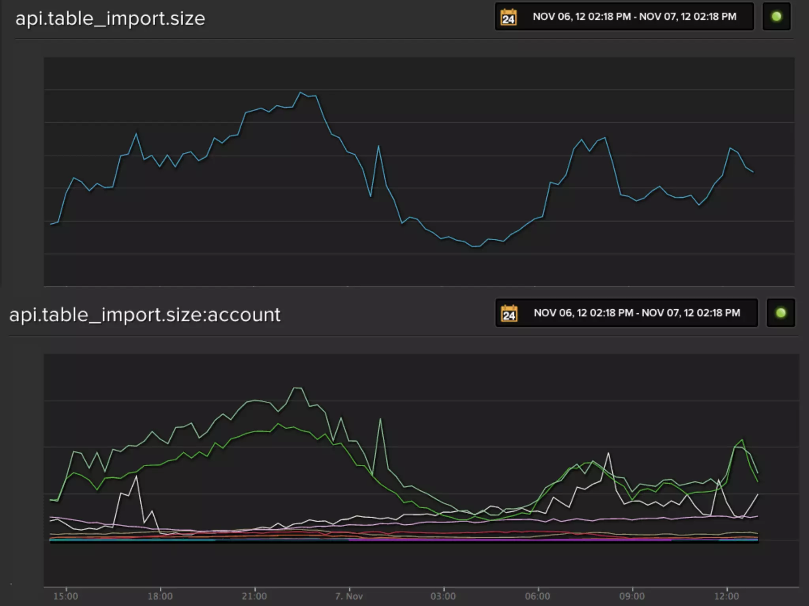Screen dimensions: 809x606
Task: Click calendar icon in size:account panel
Action: click(509, 314)
